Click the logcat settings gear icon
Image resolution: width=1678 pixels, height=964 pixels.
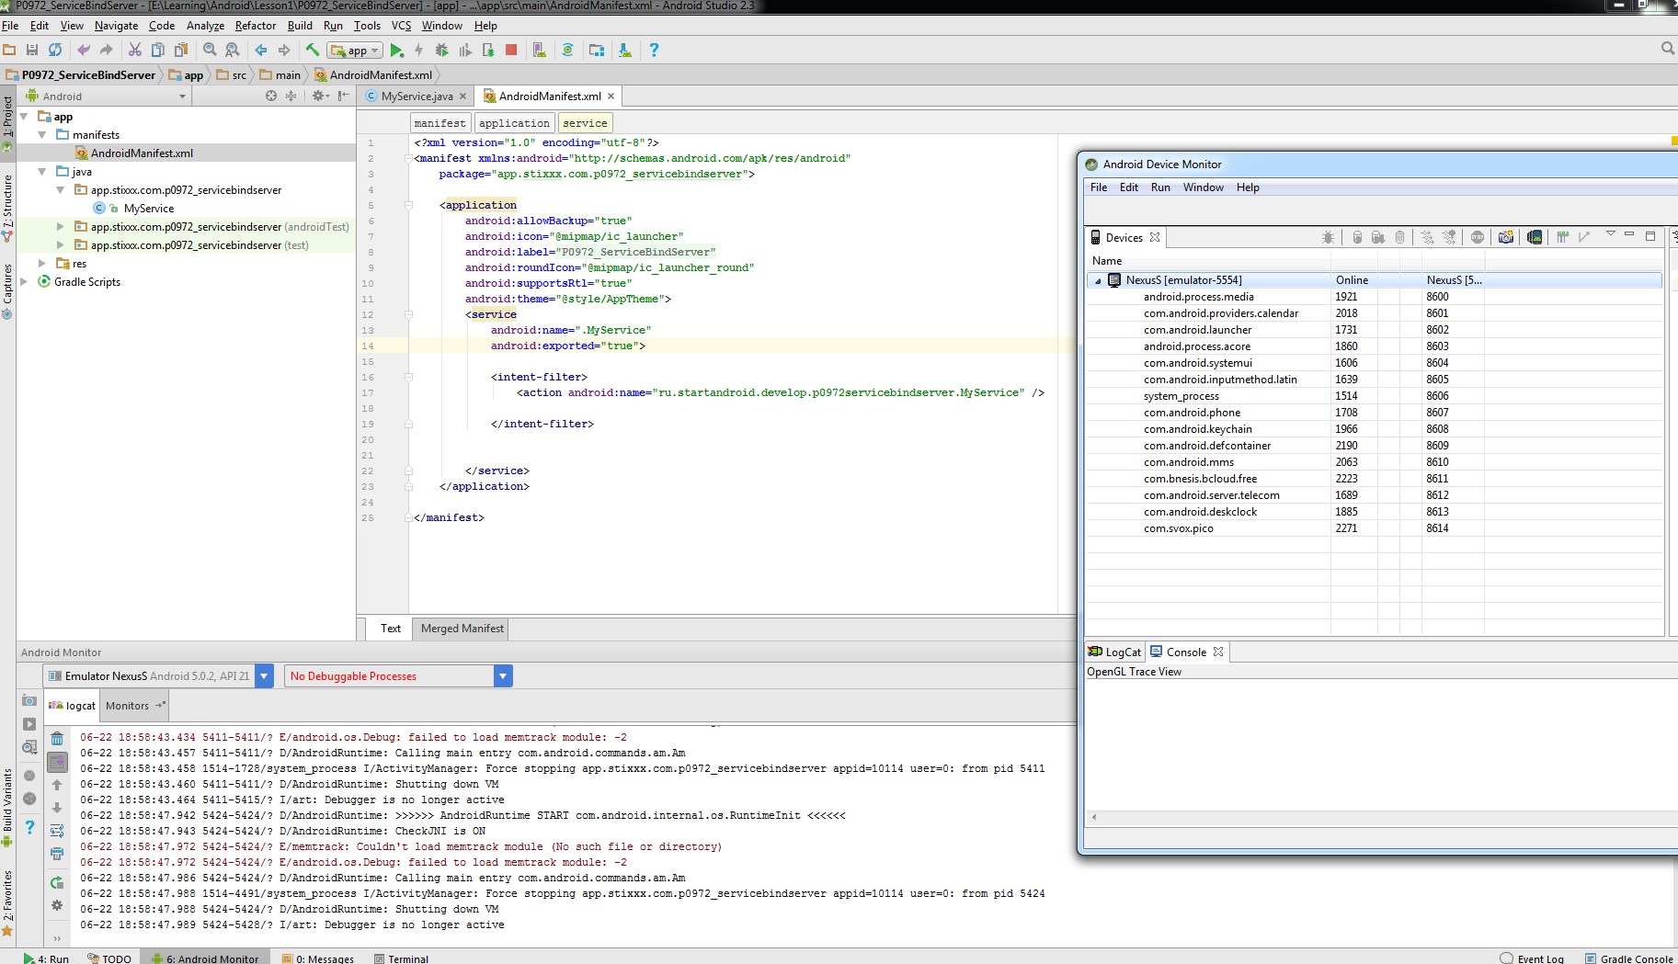pos(57,905)
